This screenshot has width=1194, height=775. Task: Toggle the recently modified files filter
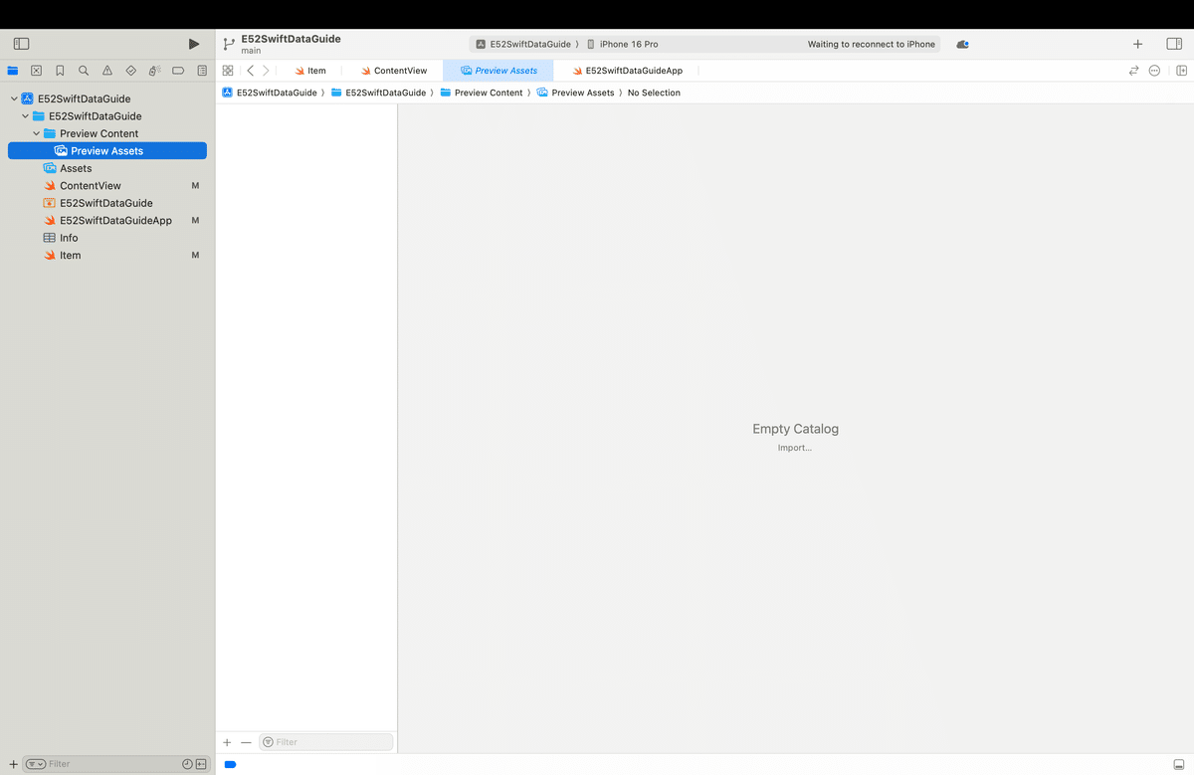[x=188, y=764]
